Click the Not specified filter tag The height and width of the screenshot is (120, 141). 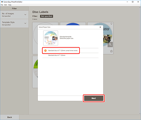pos(47,16)
